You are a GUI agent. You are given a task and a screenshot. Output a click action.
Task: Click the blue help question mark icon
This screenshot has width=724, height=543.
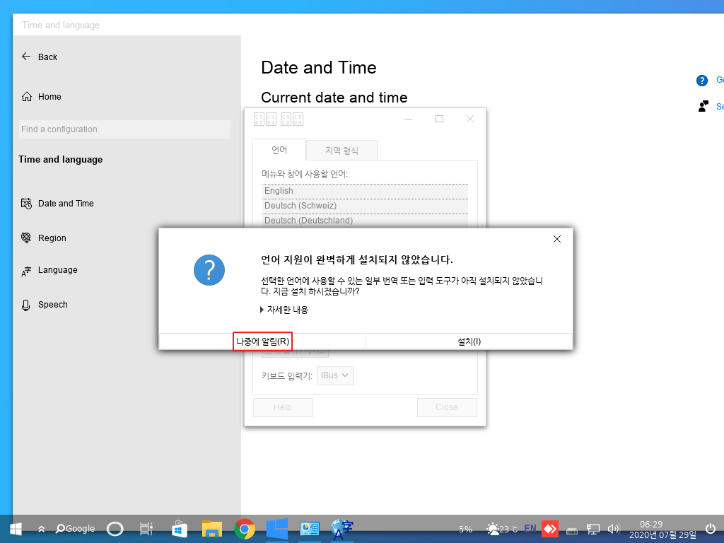tap(702, 81)
